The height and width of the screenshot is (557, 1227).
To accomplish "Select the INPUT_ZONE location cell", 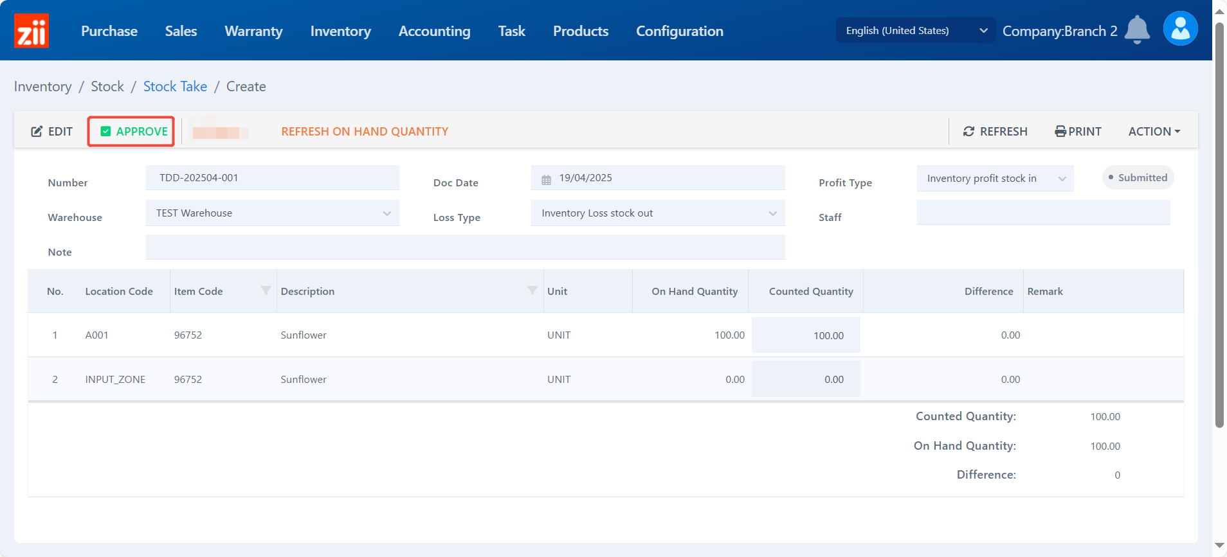I will pos(115,379).
